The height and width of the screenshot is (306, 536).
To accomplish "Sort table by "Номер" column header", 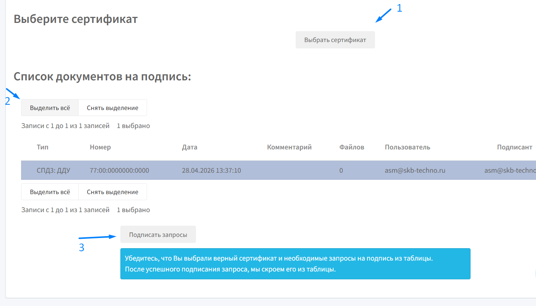I will tap(100, 147).
